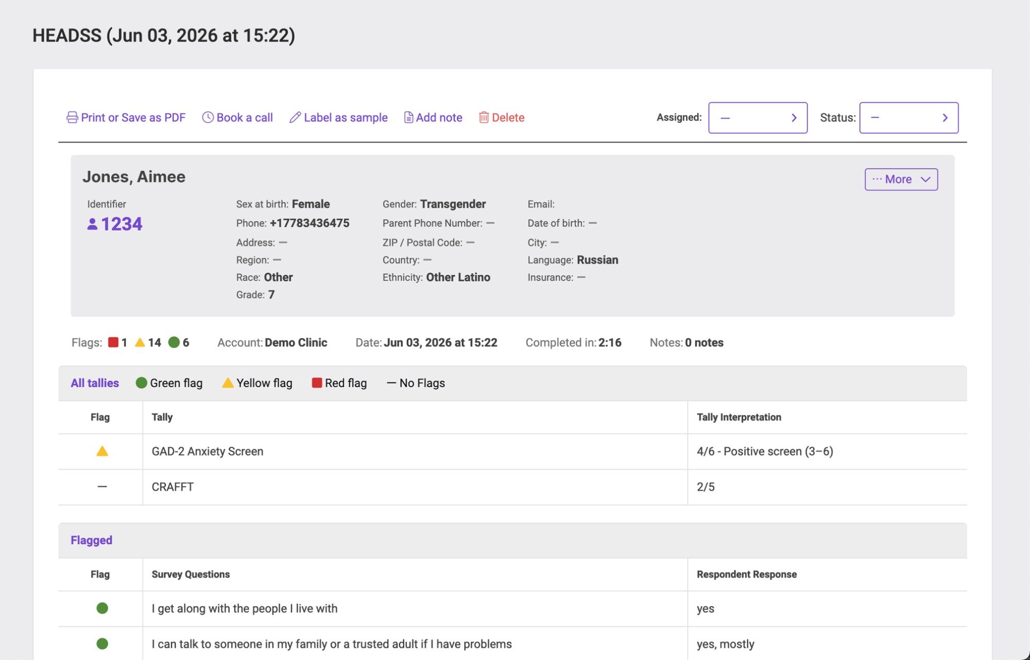Expand the More menu
The image size is (1030, 660).
click(x=901, y=179)
